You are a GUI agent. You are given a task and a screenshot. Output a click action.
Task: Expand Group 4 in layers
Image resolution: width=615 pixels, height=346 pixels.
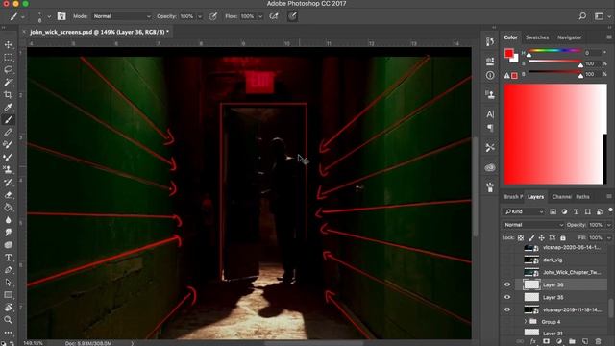coord(526,322)
